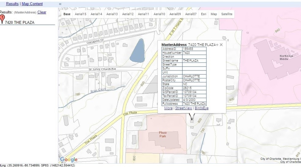Switch to Esri basemap

[x=204, y=14]
